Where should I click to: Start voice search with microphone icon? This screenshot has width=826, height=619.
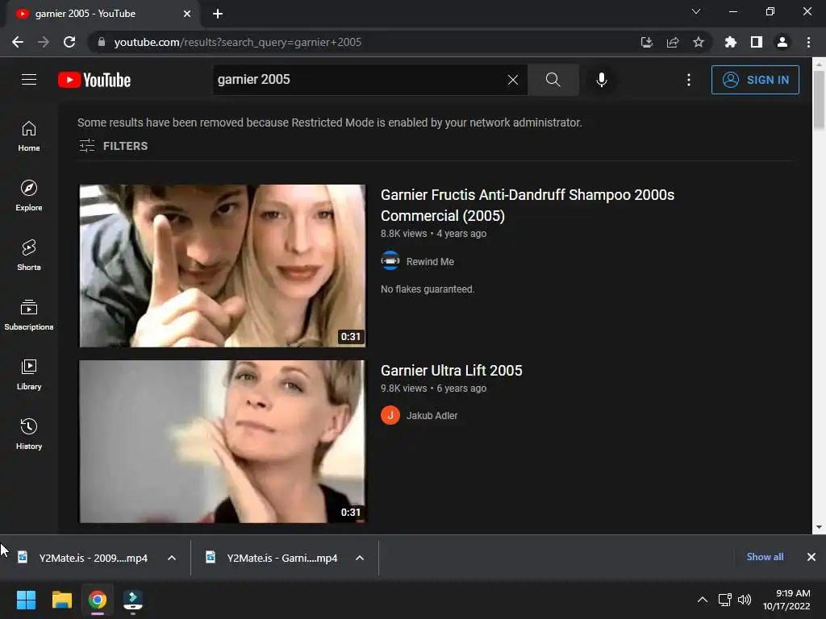pos(601,80)
